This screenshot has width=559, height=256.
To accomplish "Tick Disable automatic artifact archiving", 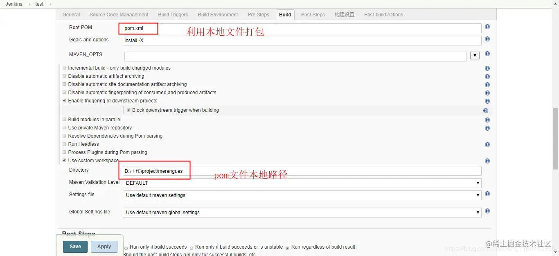I will 64,76.
